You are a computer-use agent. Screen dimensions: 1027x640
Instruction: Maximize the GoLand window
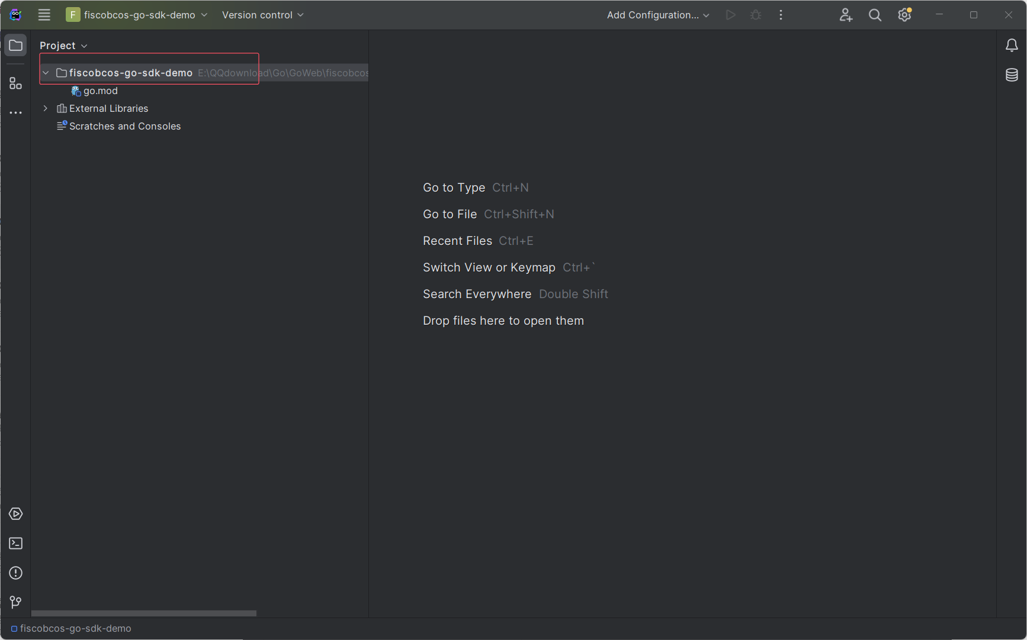click(x=974, y=15)
